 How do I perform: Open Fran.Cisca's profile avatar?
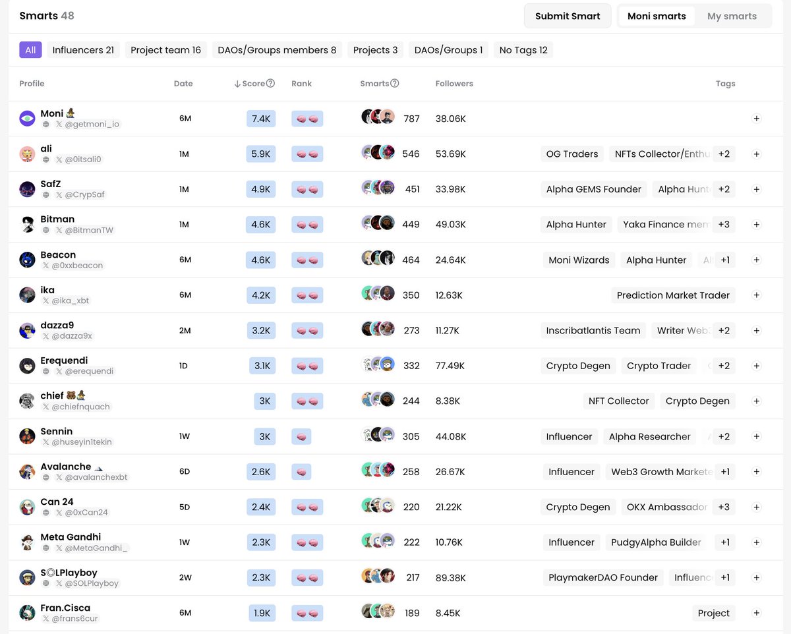pos(27,613)
